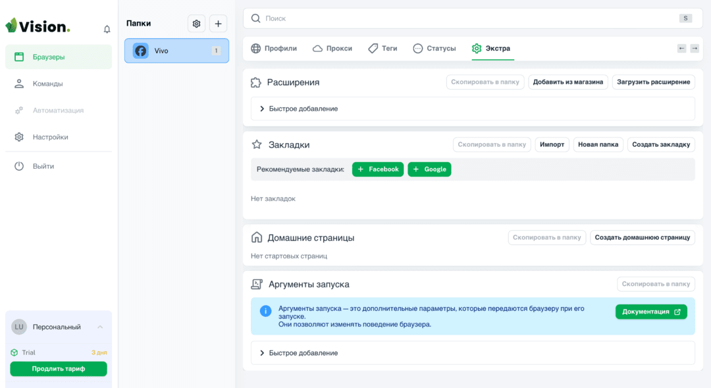
Task: Click the Закладки star icon
Action: point(257,144)
